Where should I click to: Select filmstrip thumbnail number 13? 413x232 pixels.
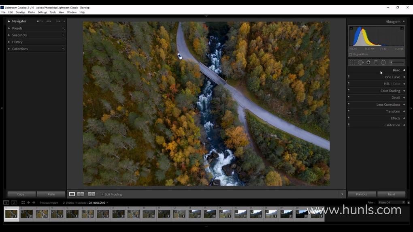pyautogui.click(x=195, y=214)
